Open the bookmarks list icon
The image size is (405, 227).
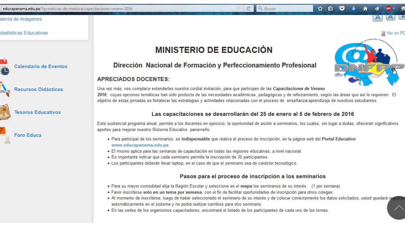(x=331, y=9)
